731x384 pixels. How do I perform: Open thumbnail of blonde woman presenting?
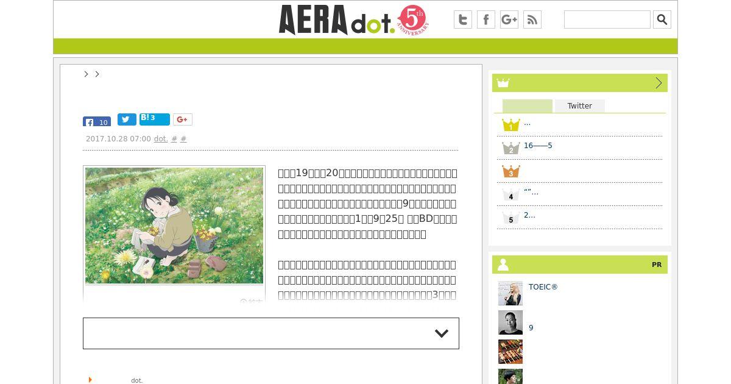(510, 293)
